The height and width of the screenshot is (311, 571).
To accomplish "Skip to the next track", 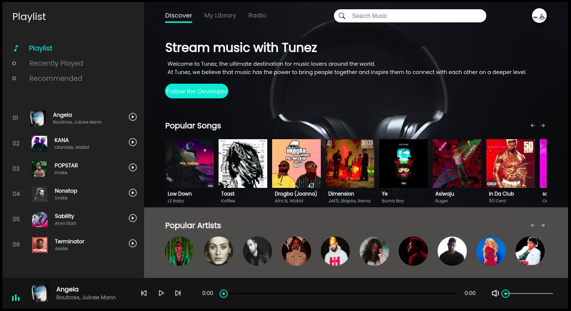I will tap(178, 293).
